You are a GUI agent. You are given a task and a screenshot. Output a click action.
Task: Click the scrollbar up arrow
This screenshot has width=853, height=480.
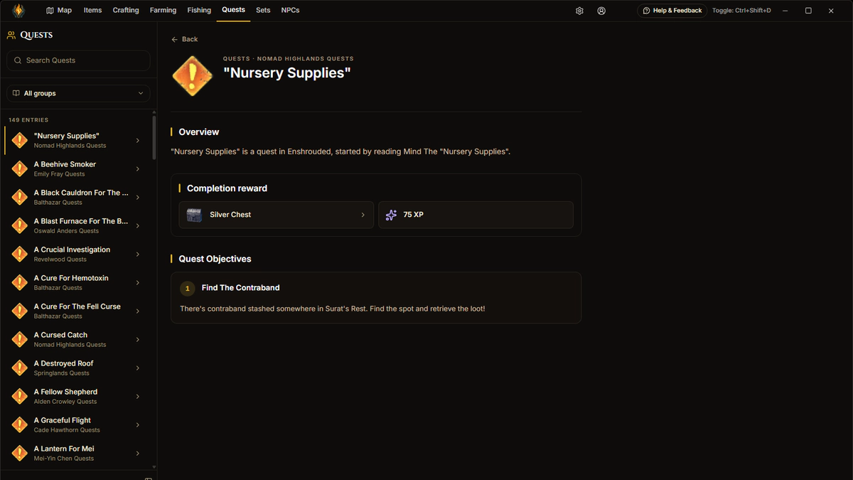[154, 112]
